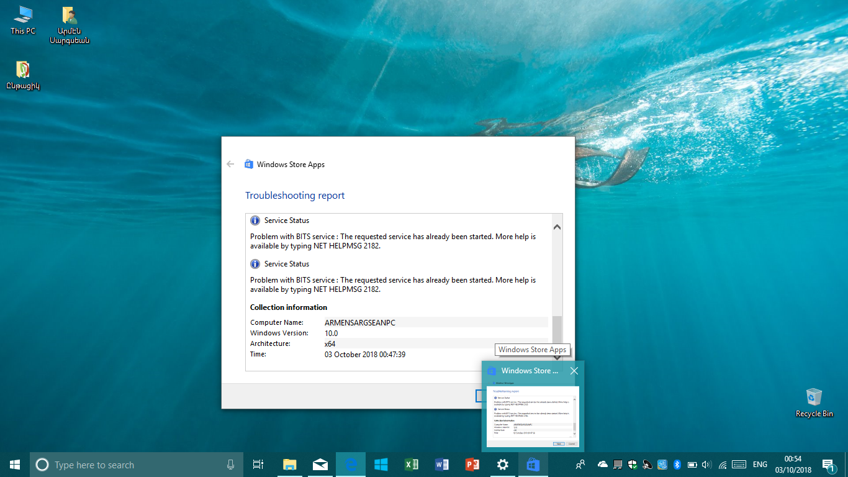Click the volume speaker icon in tray
Viewport: 848px width, 477px height.
[707, 465]
